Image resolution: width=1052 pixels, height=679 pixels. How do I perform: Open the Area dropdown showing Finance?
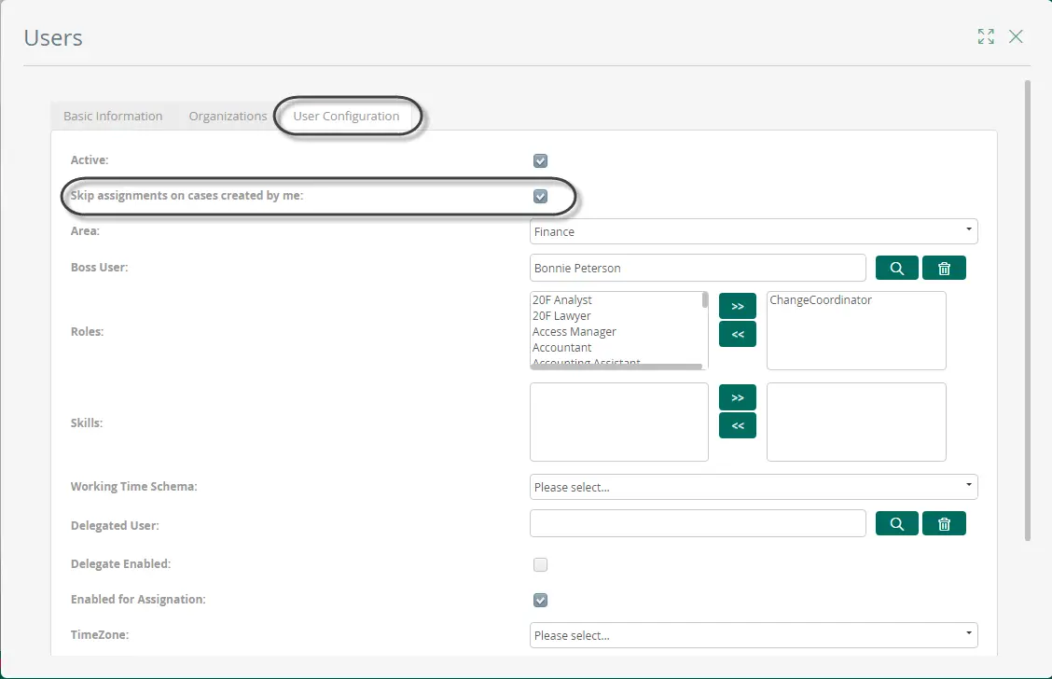754,231
